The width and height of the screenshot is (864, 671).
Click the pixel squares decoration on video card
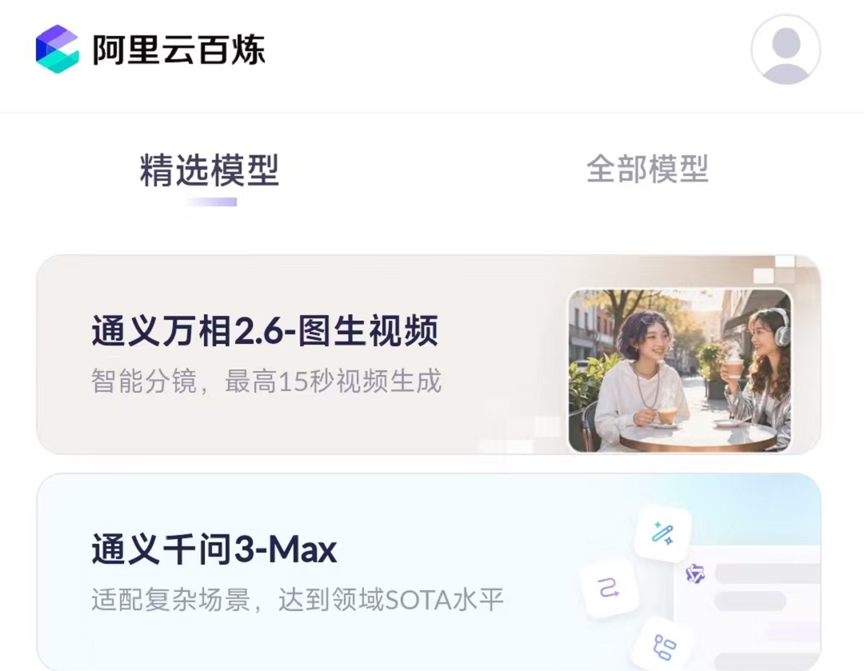coord(776,269)
